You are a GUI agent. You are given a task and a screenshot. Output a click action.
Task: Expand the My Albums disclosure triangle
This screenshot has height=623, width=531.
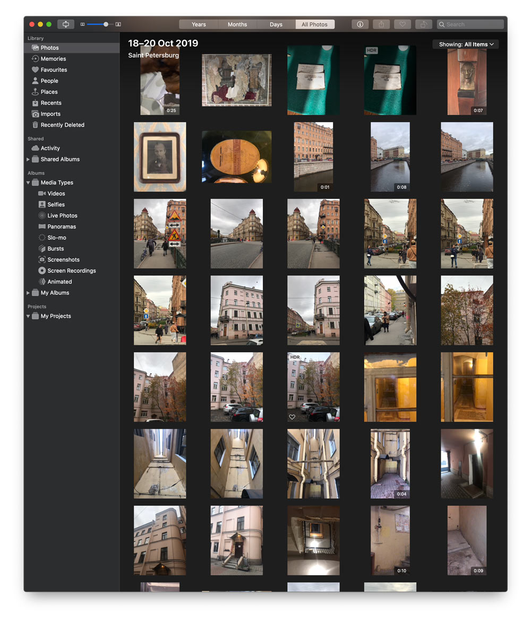pos(28,293)
